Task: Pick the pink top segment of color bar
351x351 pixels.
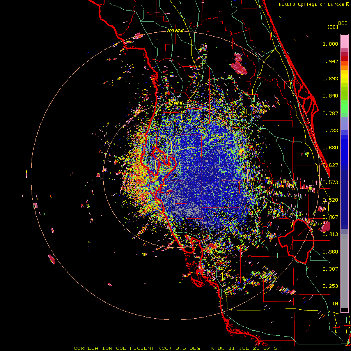Action: tap(344, 42)
